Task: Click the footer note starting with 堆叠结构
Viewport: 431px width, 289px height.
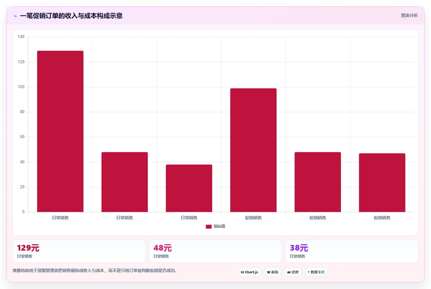Action: 95,270
